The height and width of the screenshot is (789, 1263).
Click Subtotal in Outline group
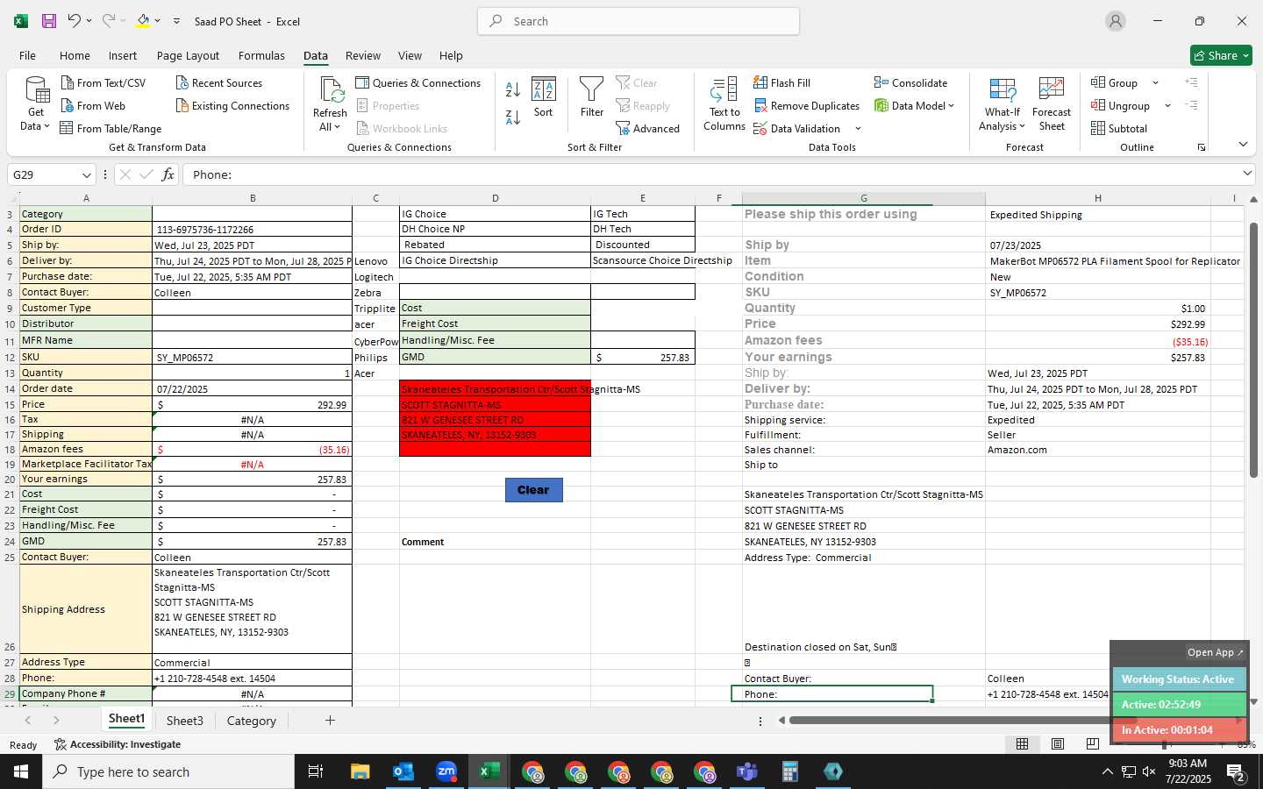(1119, 128)
